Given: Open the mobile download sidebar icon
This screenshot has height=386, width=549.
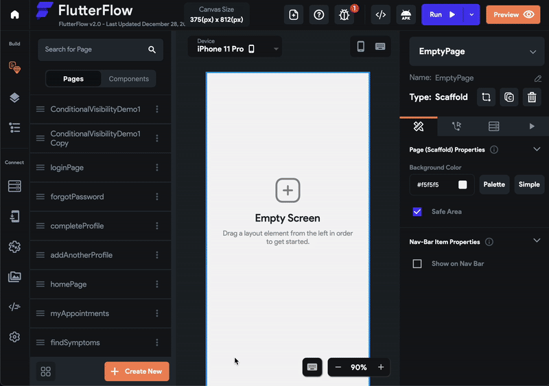Looking at the screenshot, I should tap(14, 217).
